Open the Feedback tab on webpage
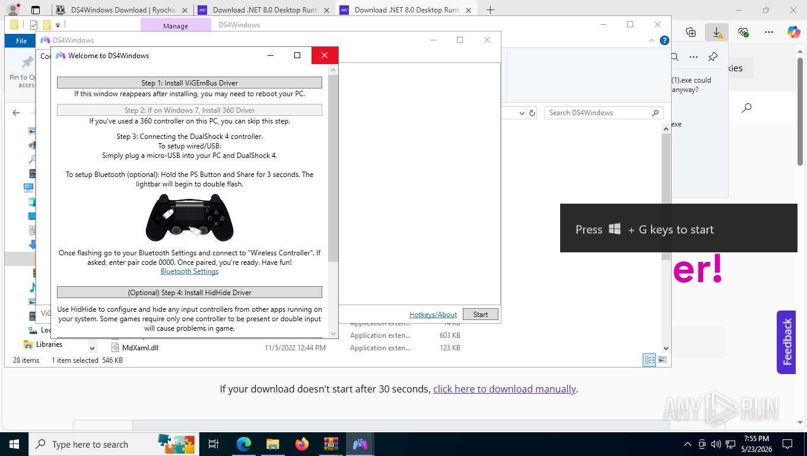The height and width of the screenshot is (456, 807). (x=786, y=342)
